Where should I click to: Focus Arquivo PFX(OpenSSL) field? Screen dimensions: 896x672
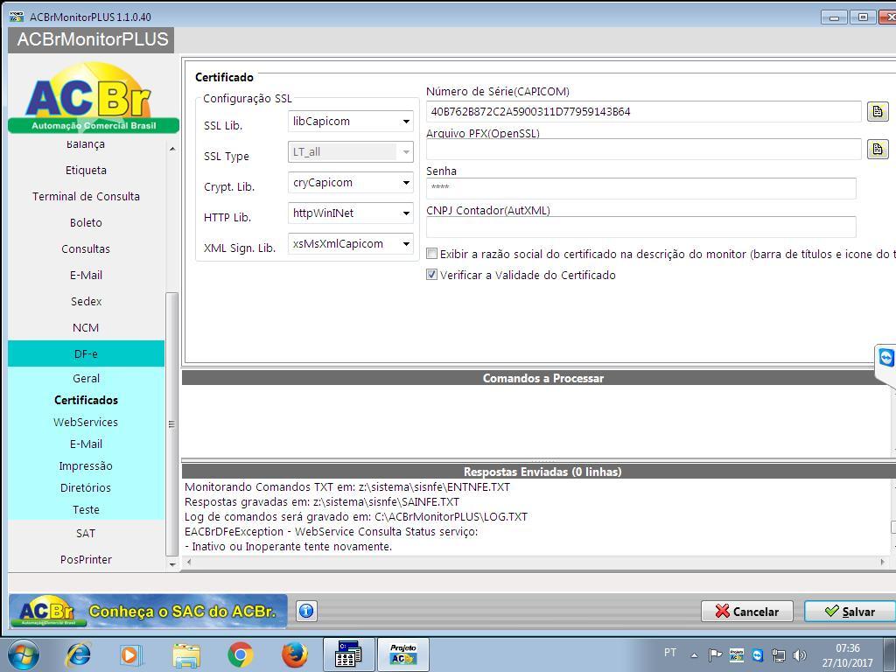pos(643,149)
